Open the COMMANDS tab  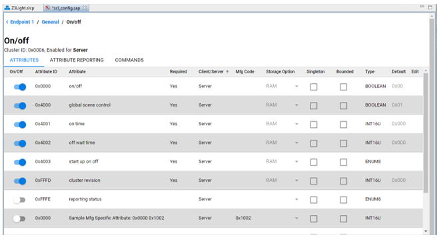click(129, 60)
